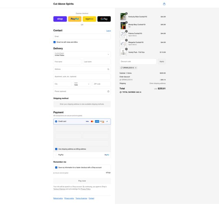Click the Apply discount button
The height and width of the screenshot is (213, 219).
point(162,62)
